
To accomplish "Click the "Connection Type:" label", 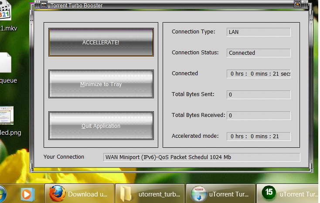I will (193, 32).
